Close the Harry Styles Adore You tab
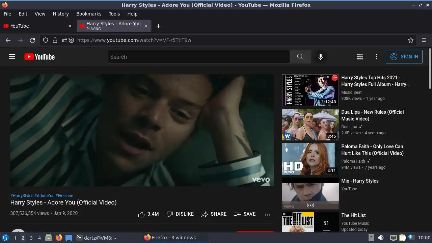The image size is (432, 243). click(146, 26)
